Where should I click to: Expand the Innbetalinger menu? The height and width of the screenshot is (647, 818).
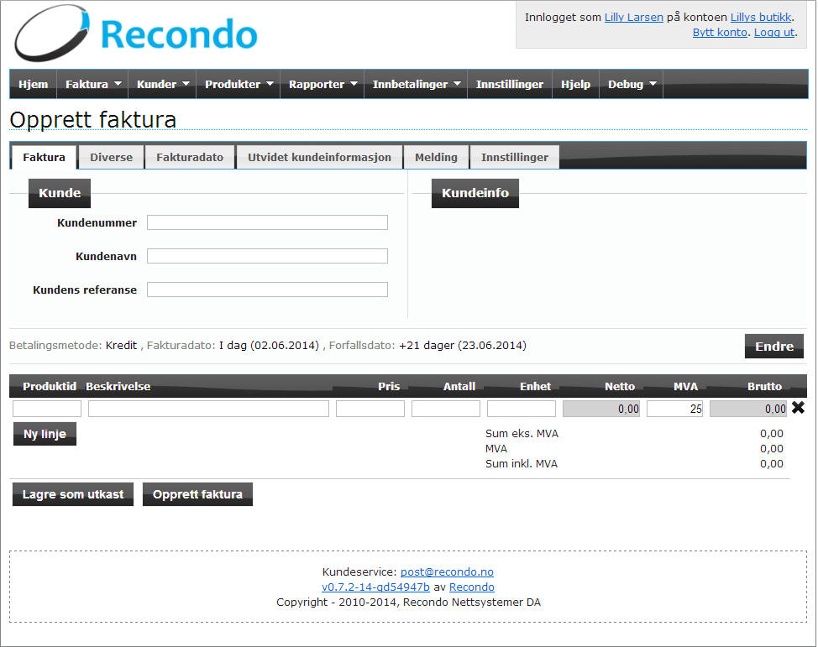[x=417, y=85]
